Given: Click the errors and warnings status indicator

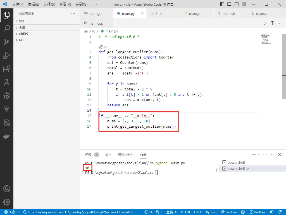Looking at the screenshot, I should [11, 212].
